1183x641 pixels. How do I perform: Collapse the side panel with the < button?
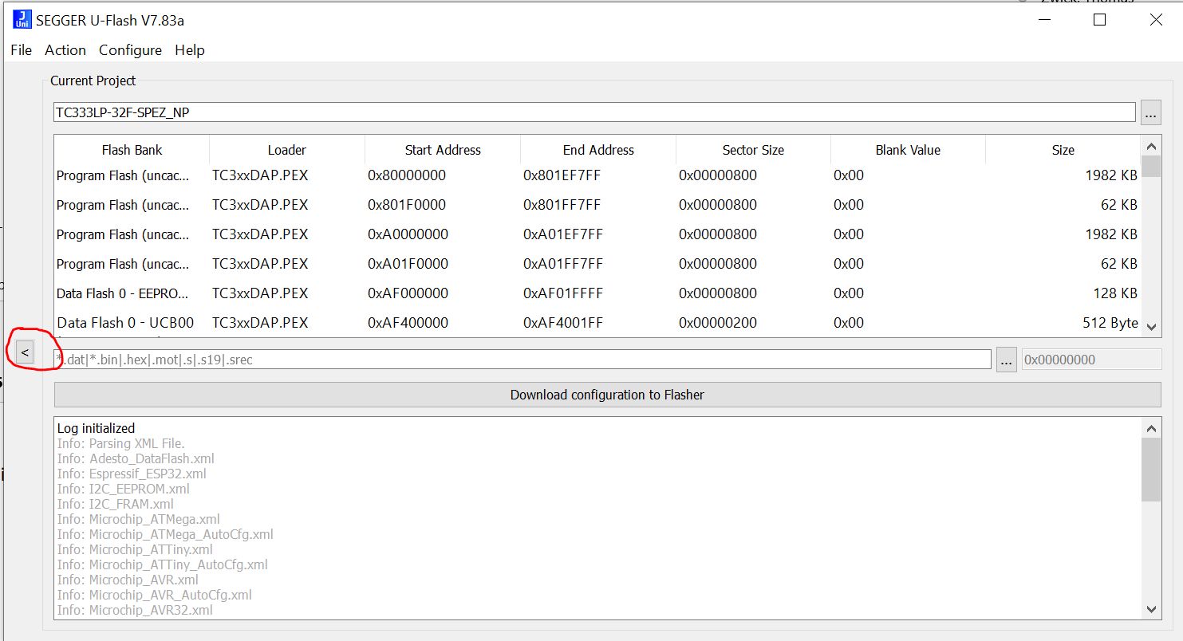[25, 352]
